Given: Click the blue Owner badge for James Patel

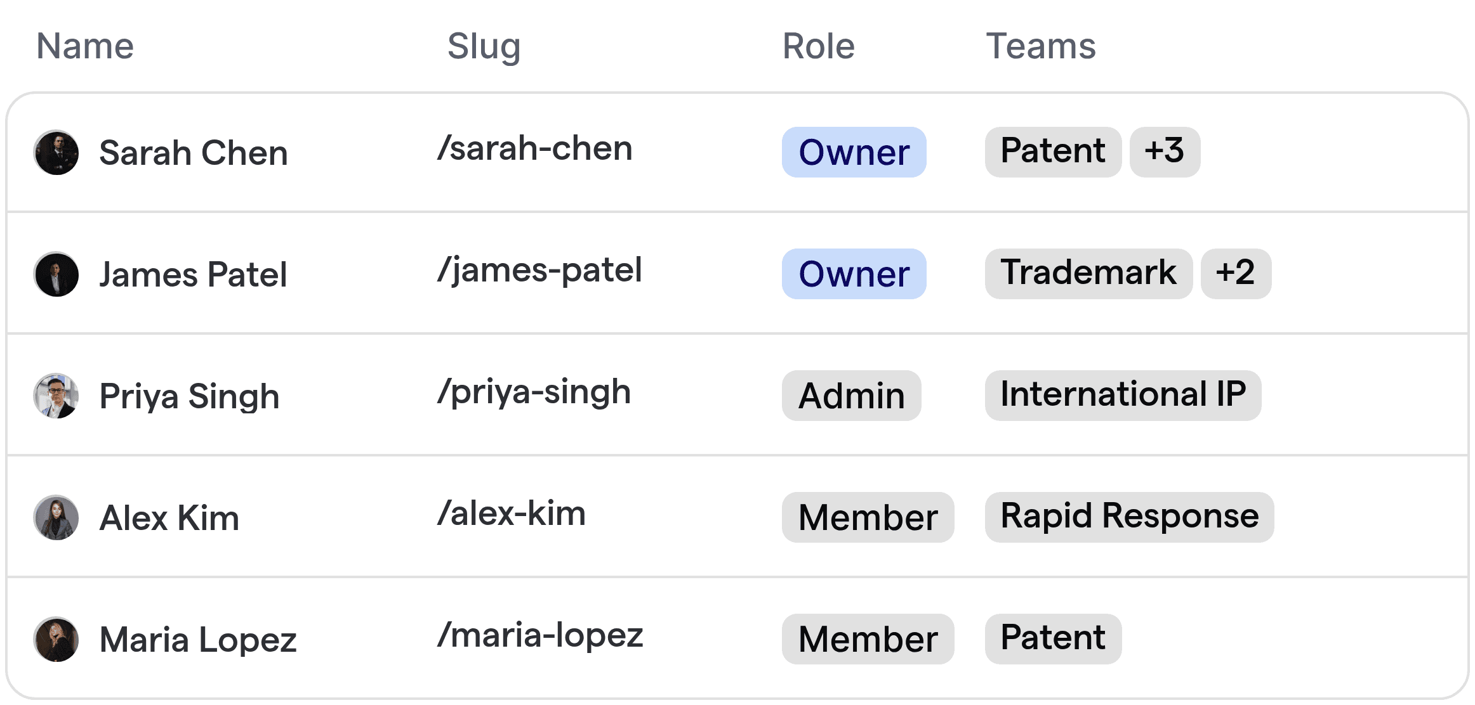Looking at the screenshot, I should (853, 274).
